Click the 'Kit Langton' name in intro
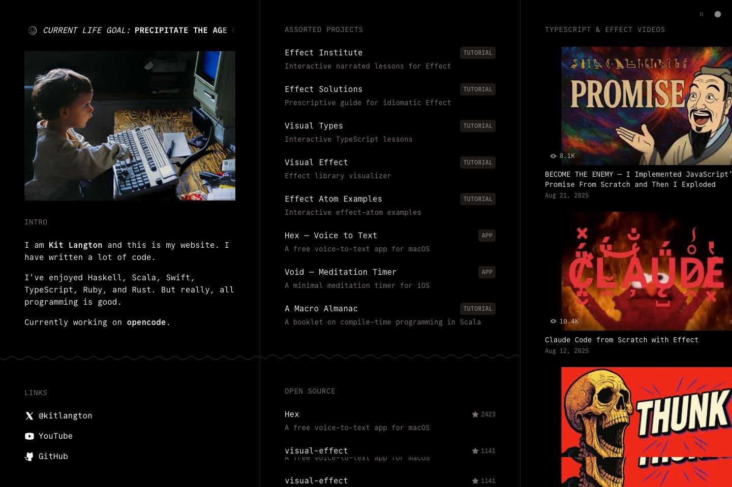The width and height of the screenshot is (732, 487). 76,245
